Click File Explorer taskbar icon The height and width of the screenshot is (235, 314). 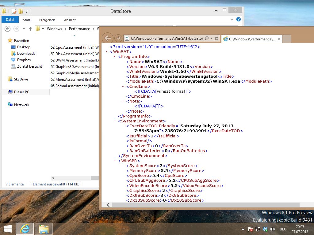44,229
